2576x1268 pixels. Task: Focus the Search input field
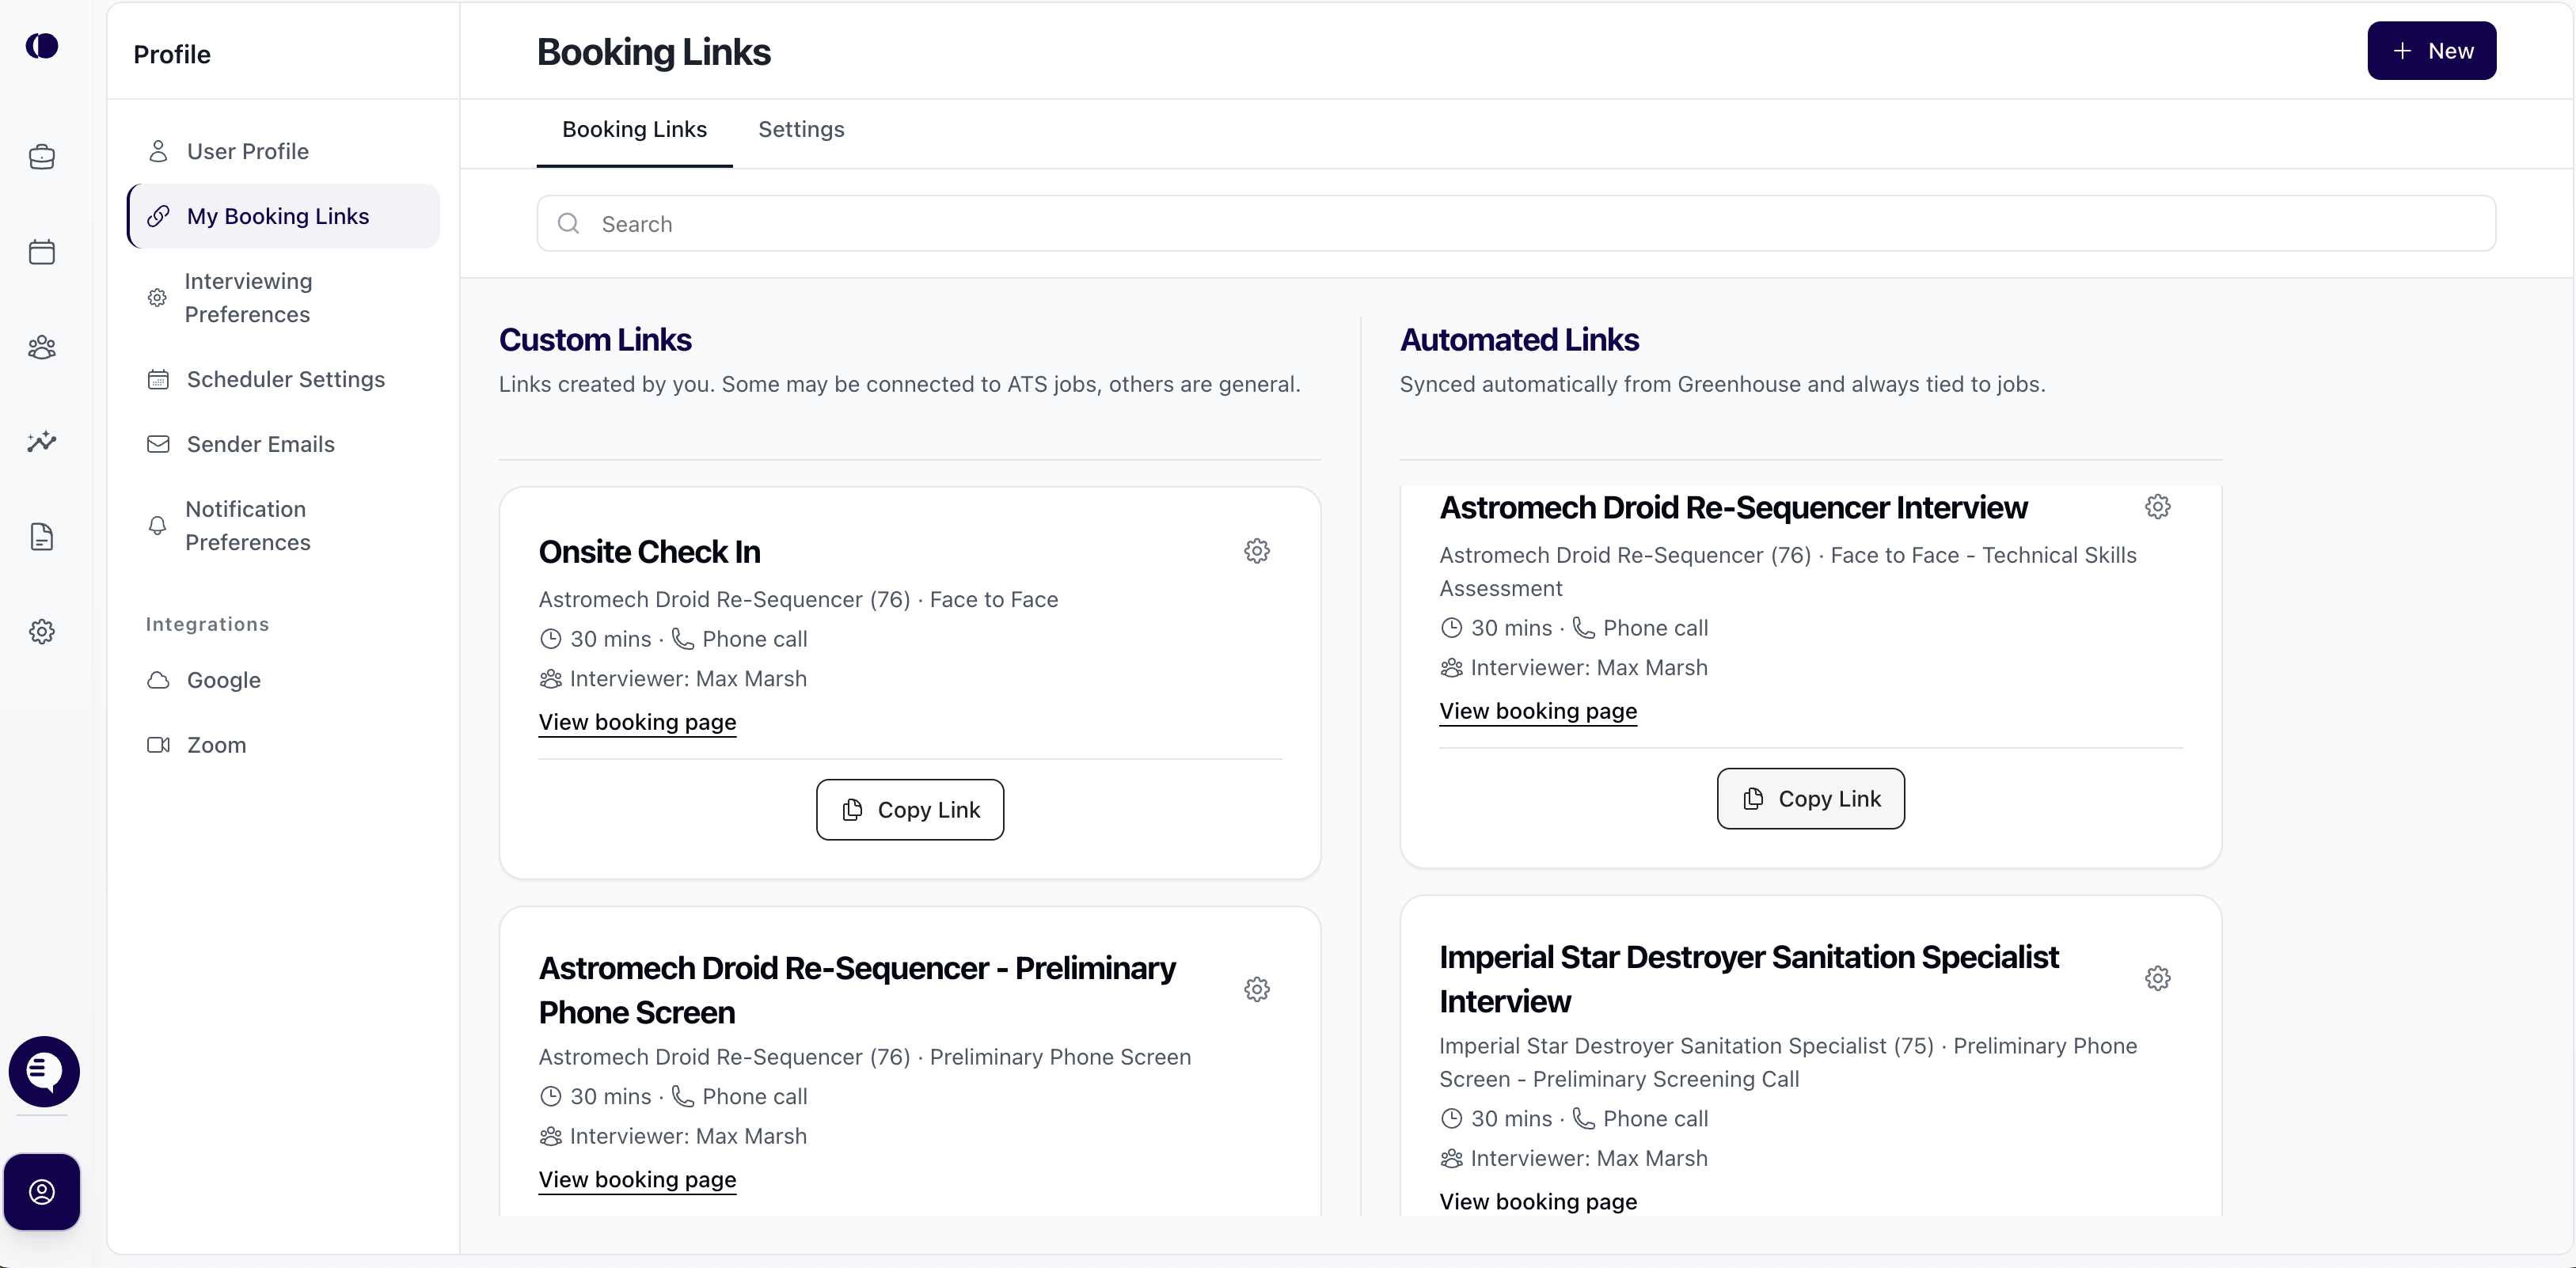(1516, 224)
